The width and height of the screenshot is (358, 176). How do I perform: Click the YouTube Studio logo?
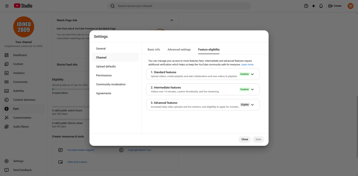23,6
